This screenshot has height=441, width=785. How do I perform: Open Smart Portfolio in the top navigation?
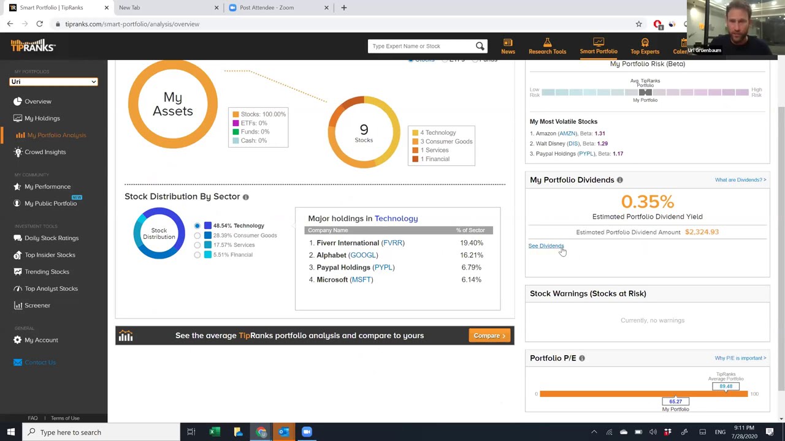(599, 46)
